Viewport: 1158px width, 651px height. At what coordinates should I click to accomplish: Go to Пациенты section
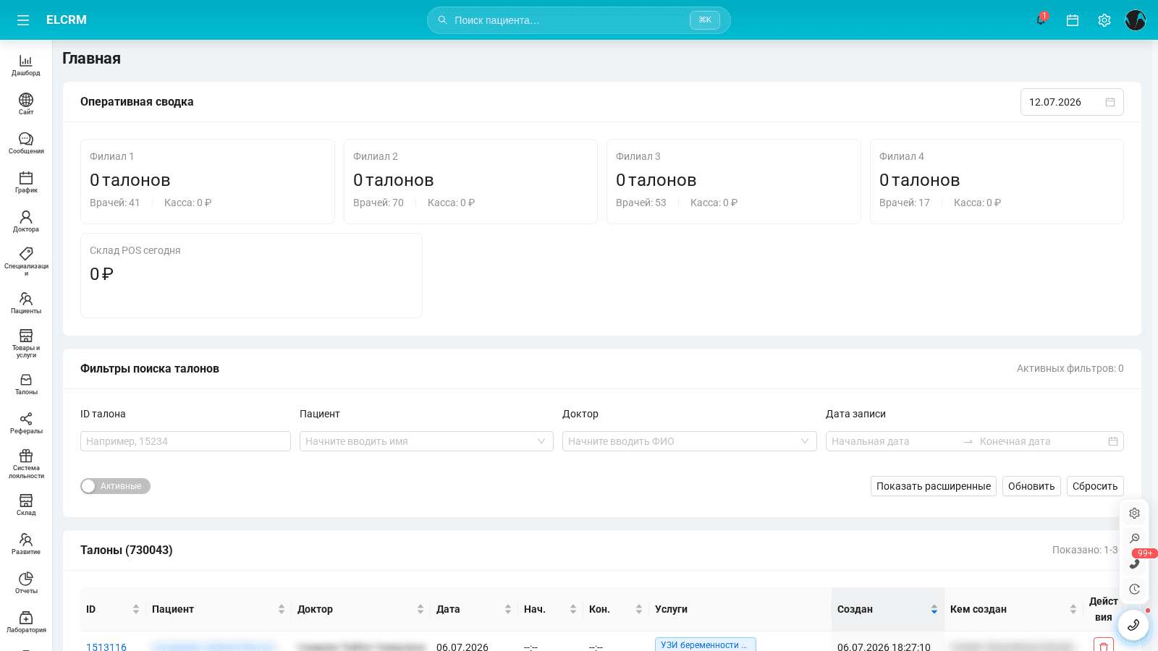coord(26,303)
